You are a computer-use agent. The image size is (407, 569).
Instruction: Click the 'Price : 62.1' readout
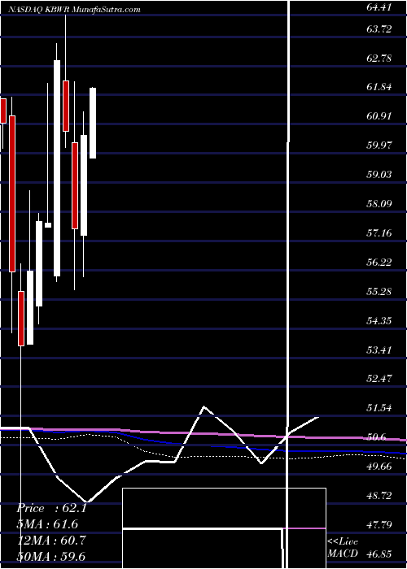(51, 508)
